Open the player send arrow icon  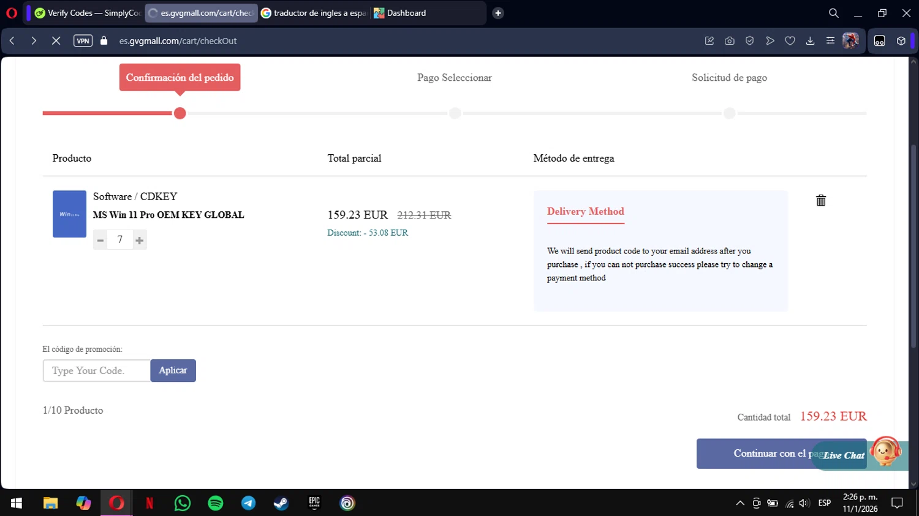tap(770, 41)
